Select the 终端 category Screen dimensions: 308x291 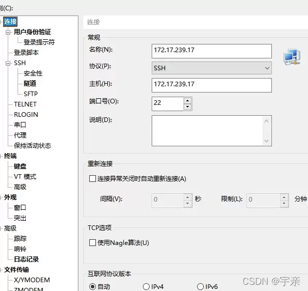(x=10, y=156)
